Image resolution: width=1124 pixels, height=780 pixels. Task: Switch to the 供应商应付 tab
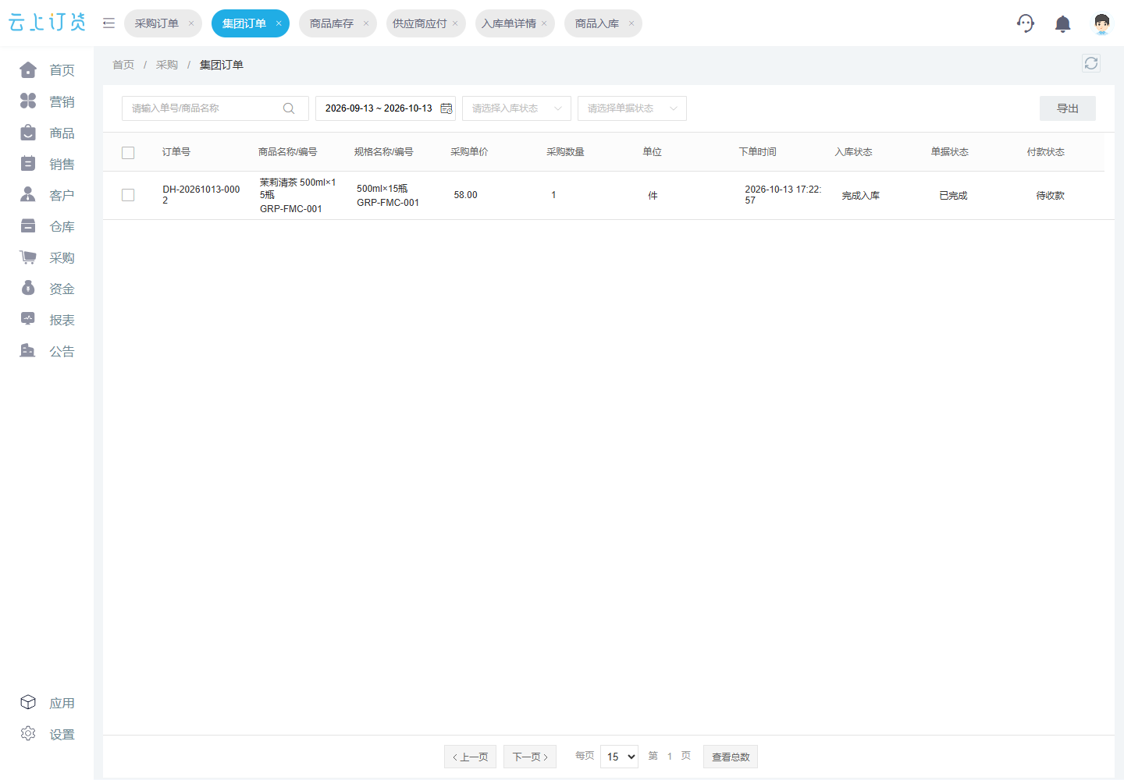click(420, 23)
